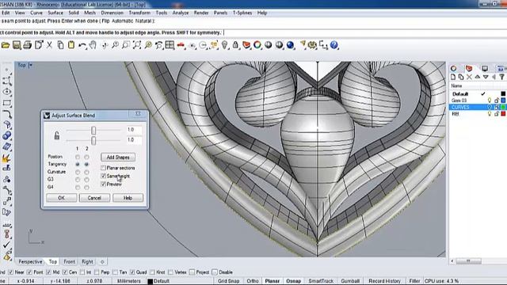The width and height of the screenshot is (507, 285).
Task: Enable the Tan osnap checkbox
Action: click(116, 272)
